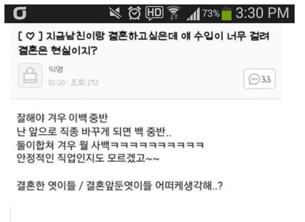This screenshot has height=222, width=305.
Task: Tap the question line 결혼한 엿이들
Action: pos(120,186)
